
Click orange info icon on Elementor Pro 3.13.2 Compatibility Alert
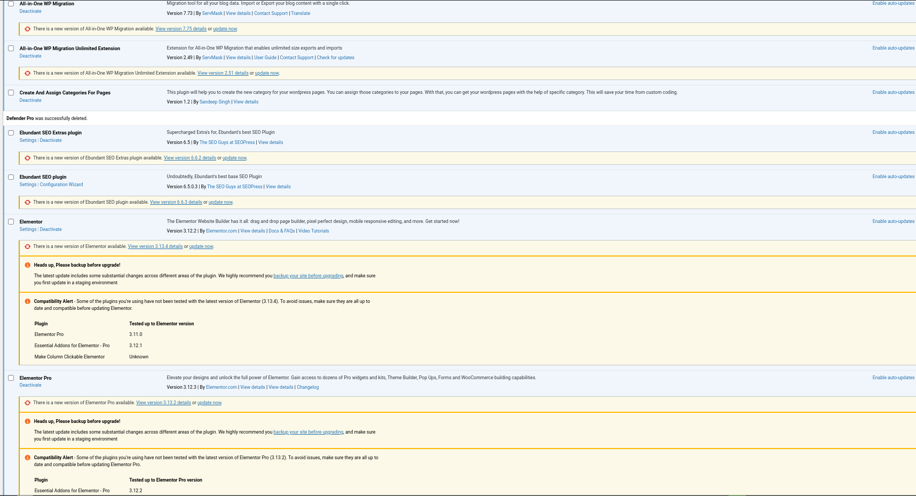point(27,458)
